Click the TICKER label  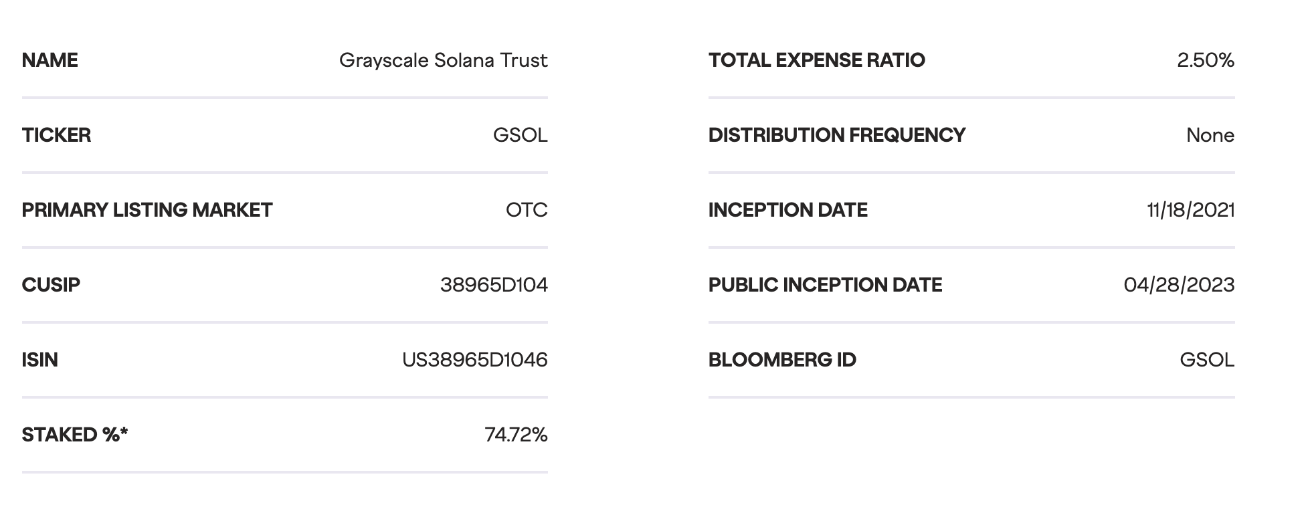pos(56,135)
